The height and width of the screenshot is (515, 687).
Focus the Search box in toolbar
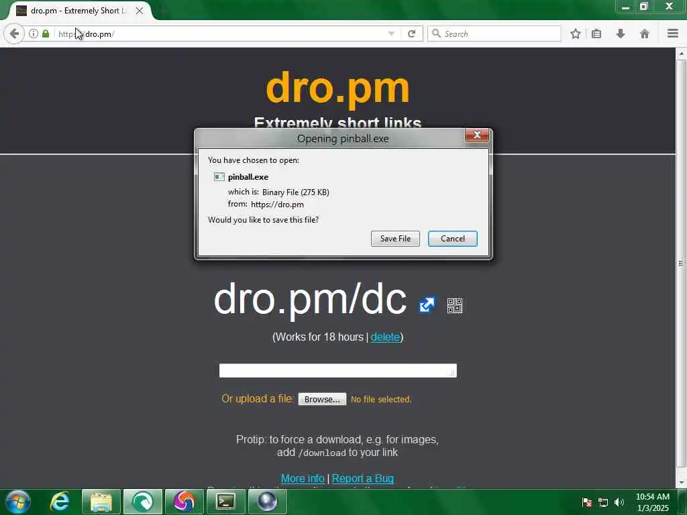click(x=494, y=34)
